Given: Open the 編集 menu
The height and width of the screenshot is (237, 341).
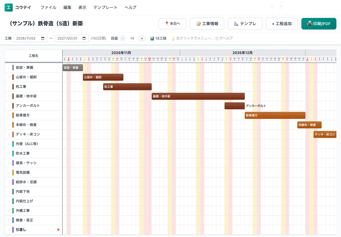Looking at the screenshot, I should 67,8.
